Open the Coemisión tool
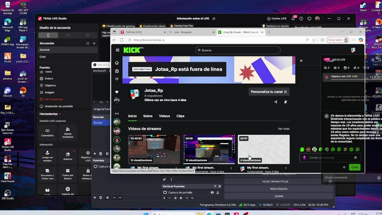382x215 pixels. click(x=47, y=133)
